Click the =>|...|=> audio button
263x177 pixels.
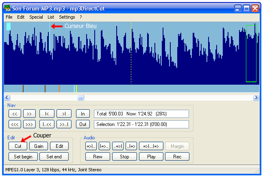coord(151,146)
